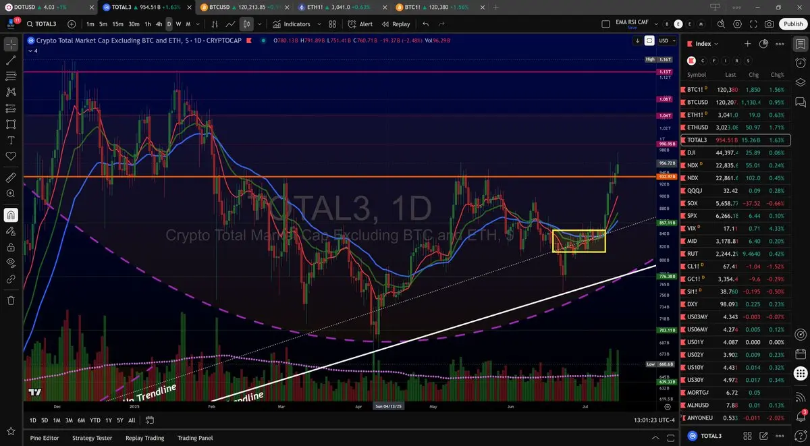Image resolution: width=810 pixels, height=446 pixels.
Task: Select the 1D date range
Action: click(32, 420)
